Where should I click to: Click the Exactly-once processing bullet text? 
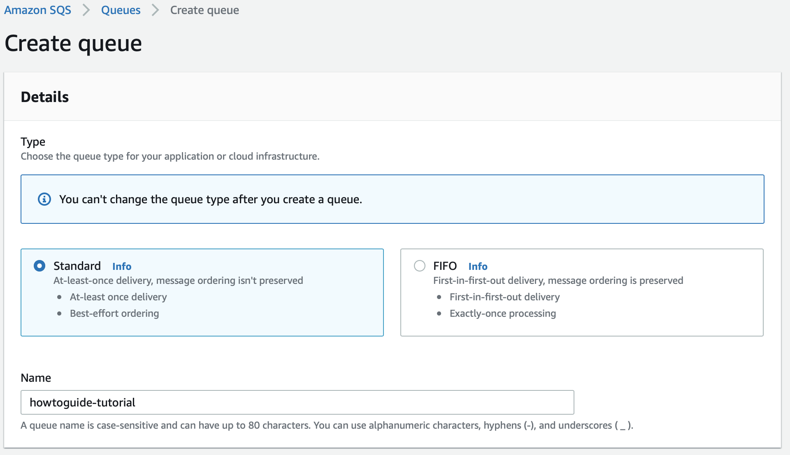pyautogui.click(x=502, y=313)
